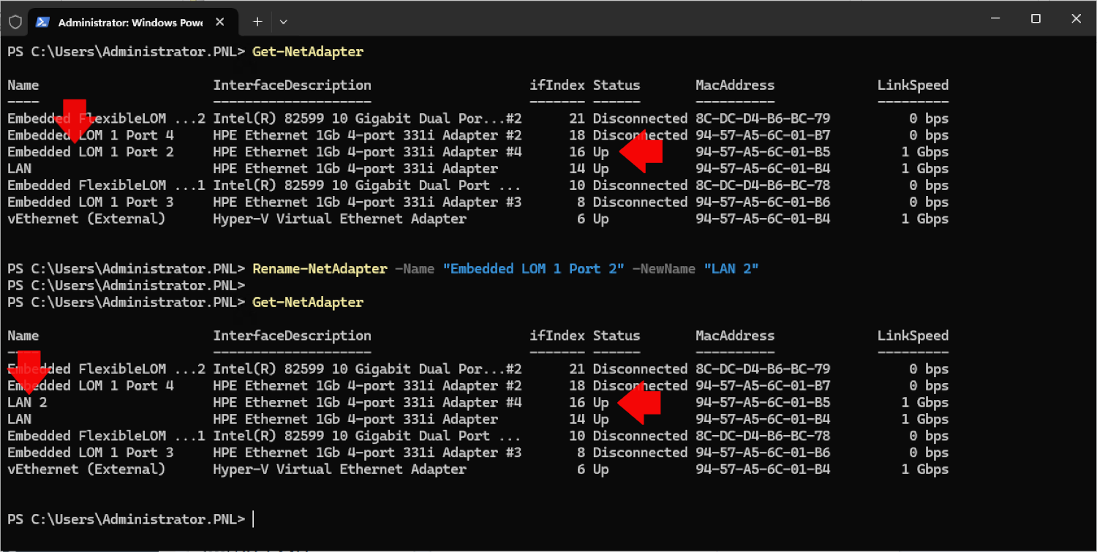Click the PowerShell icon in the tab
1097x552 pixels.
tap(42, 22)
